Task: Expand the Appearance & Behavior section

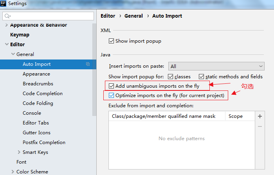Action: click(7, 25)
